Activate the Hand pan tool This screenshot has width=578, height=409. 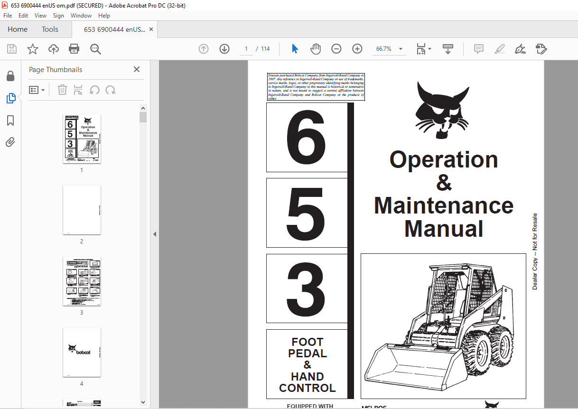[316, 49]
